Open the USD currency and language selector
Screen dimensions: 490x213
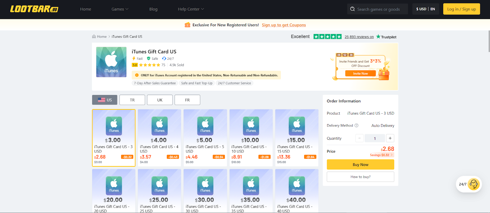[425, 9]
